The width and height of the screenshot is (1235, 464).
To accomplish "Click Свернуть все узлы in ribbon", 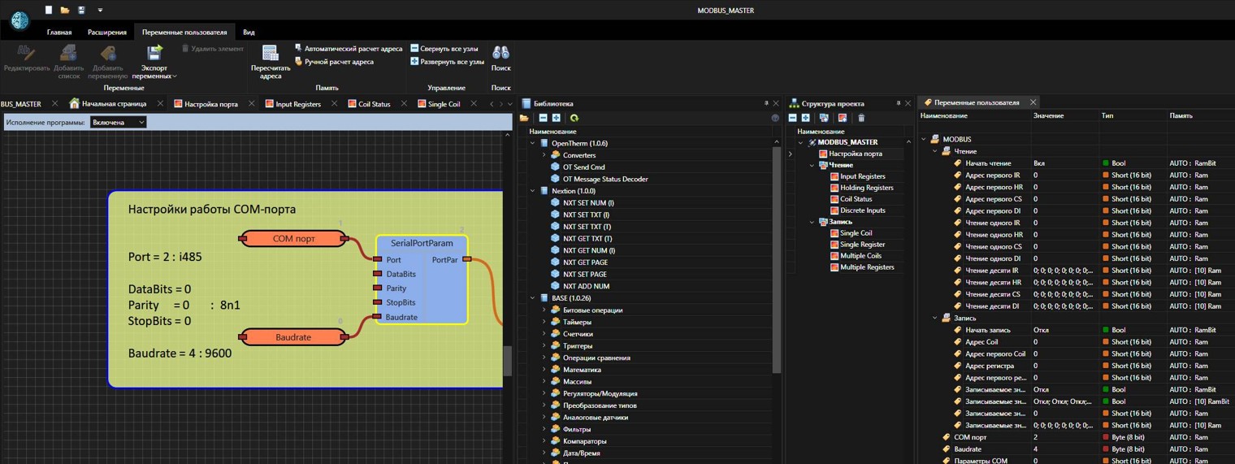I will (x=444, y=49).
